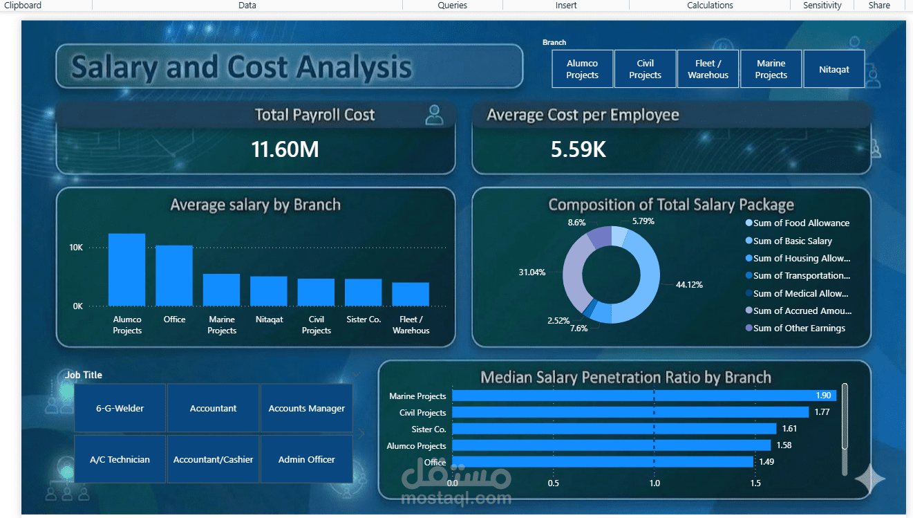Filter by Alumco Projects branch slicer

(x=582, y=69)
